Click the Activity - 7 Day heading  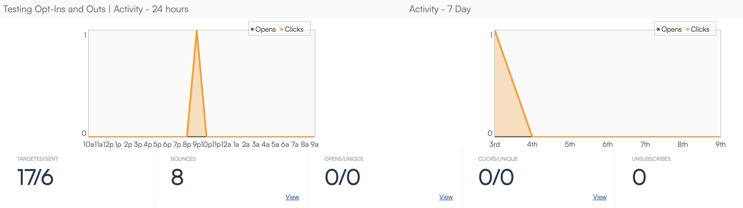point(440,9)
